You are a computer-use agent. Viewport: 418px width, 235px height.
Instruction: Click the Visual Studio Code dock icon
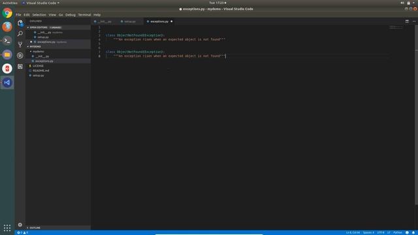click(7, 82)
